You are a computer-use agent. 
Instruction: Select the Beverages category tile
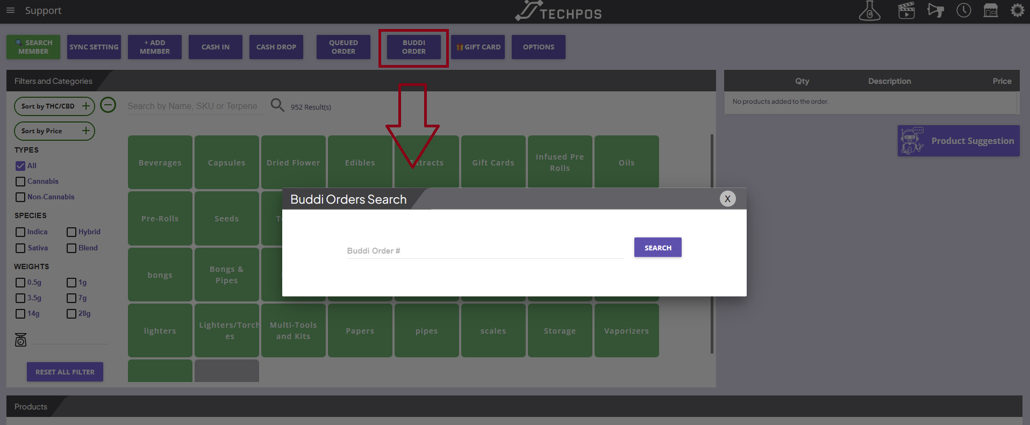point(160,162)
